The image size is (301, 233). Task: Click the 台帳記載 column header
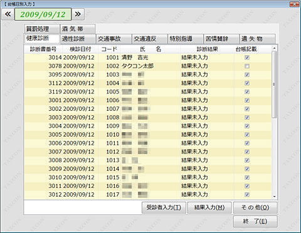pyautogui.click(x=246, y=49)
